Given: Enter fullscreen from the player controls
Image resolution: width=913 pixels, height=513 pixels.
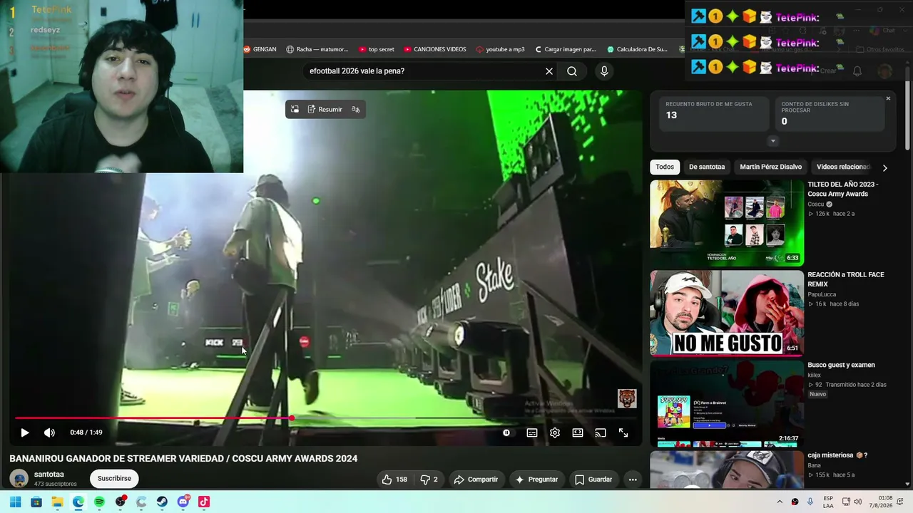Looking at the screenshot, I should point(623,432).
